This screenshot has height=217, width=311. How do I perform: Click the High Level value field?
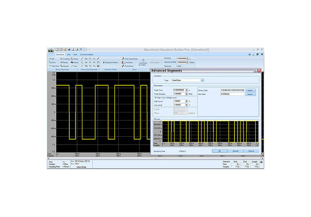click(179, 101)
